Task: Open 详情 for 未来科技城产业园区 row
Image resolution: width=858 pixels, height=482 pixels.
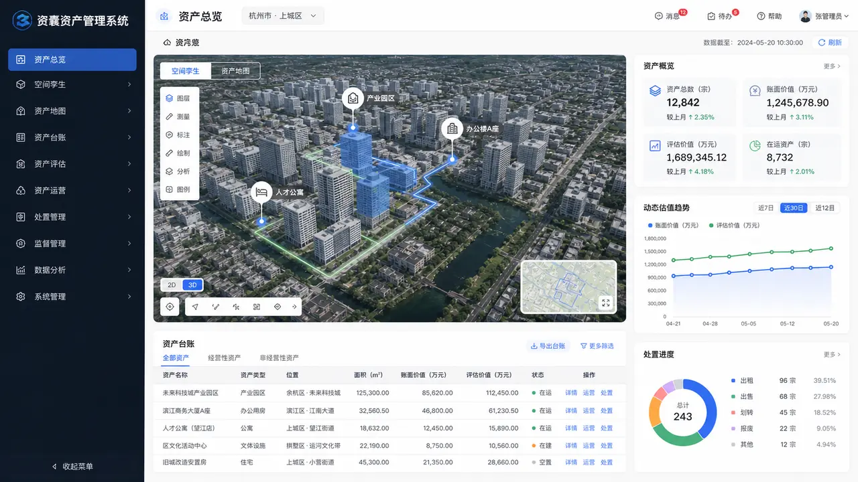Action: (571, 393)
